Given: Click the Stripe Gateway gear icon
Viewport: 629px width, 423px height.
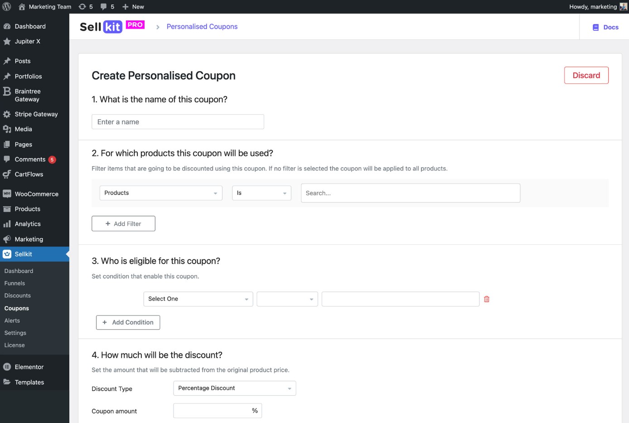Looking at the screenshot, I should tap(7, 114).
